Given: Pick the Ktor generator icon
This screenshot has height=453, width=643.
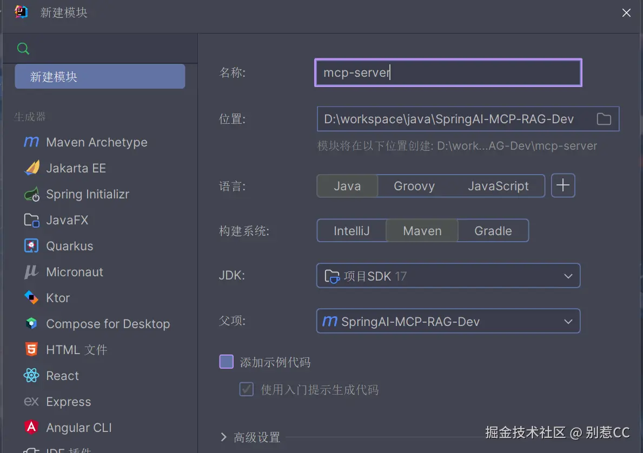Looking at the screenshot, I should coord(32,298).
